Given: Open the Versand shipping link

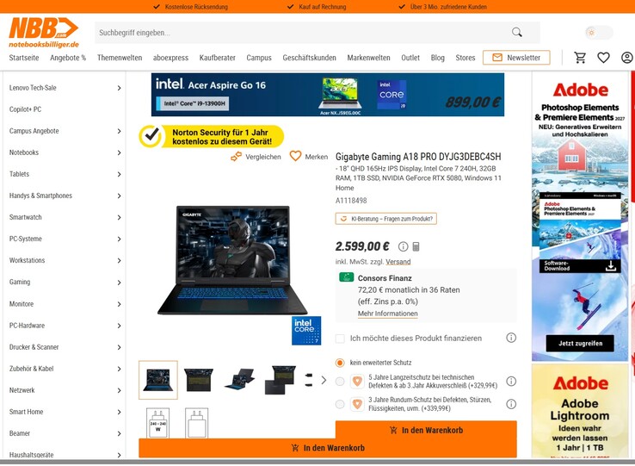Looking at the screenshot, I should [x=398, y=262].
